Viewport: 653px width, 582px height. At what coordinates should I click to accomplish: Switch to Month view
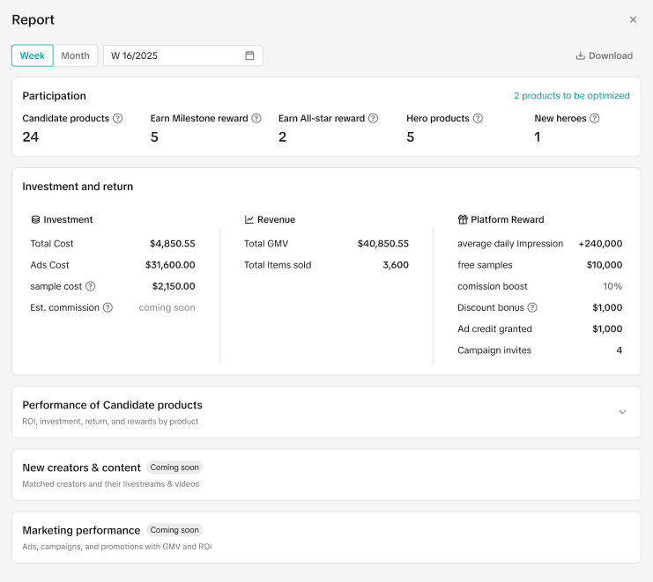coord(75,55)
